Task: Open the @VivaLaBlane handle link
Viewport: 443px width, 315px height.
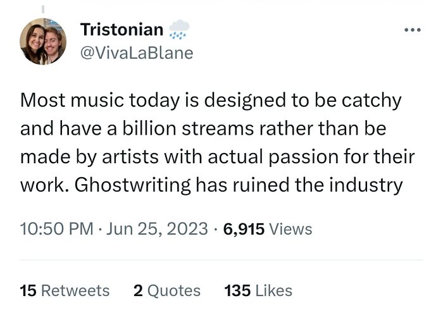Action: pyautogui.click(x=137, y=53)
